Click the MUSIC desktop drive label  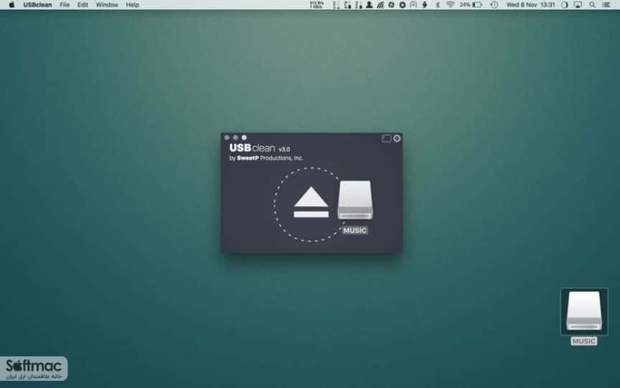(584, 341)
